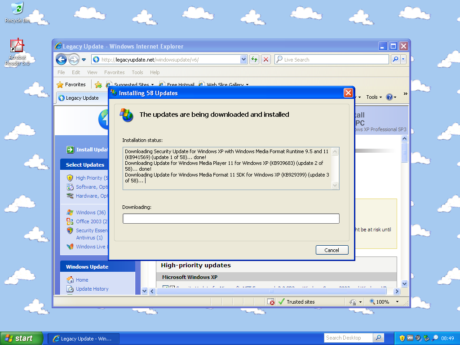Viewport: 460px width, 345px height.
Task: Expand the Help icon dropdown arrow
Action: click(x=395, y=97)
